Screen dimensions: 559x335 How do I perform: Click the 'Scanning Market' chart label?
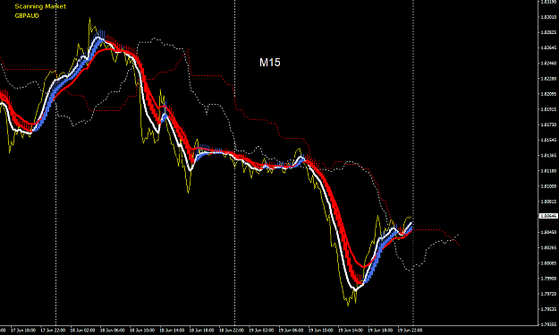[x=40, y=6]
